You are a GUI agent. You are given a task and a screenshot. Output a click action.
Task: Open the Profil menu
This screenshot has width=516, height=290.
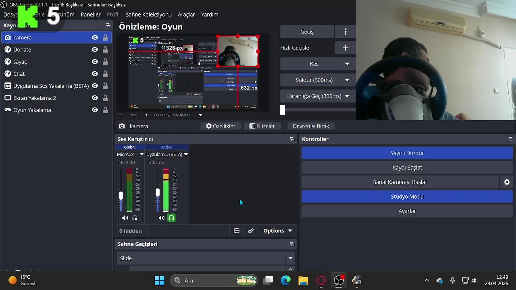113,14
